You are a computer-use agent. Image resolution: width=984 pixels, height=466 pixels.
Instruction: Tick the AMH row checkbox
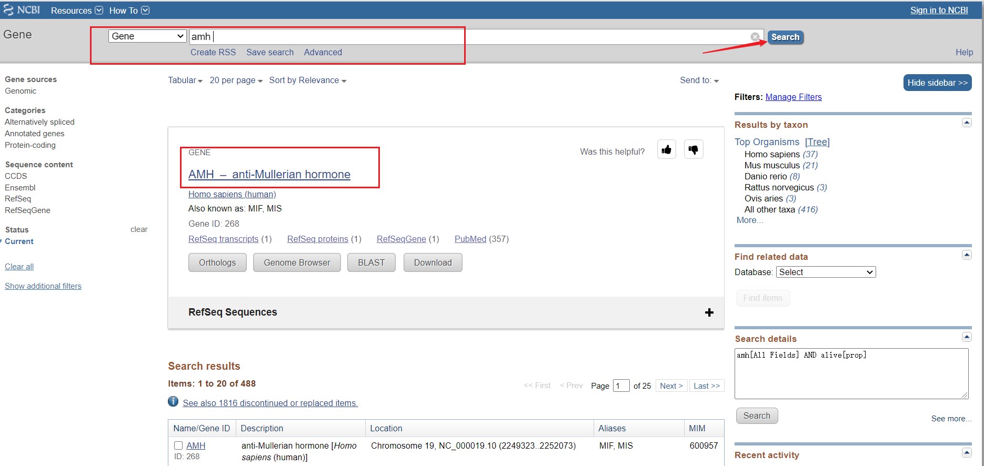pyautogui.click(x=178, y=445)
